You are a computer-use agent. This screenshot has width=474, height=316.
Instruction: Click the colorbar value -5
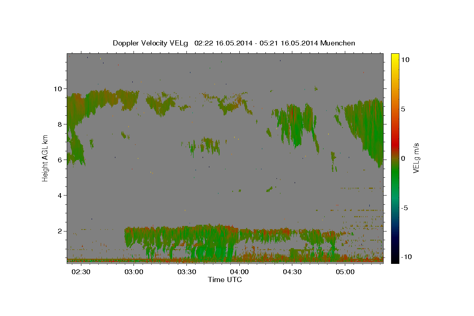point(404,208)
